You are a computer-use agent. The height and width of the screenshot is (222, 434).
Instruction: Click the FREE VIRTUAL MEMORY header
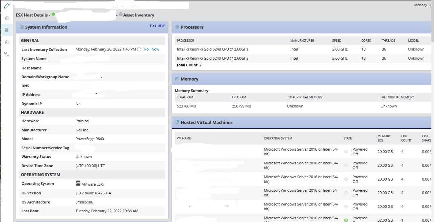[x=397, y=97]
